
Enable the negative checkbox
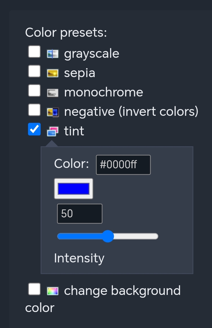(x=34, y=110)
